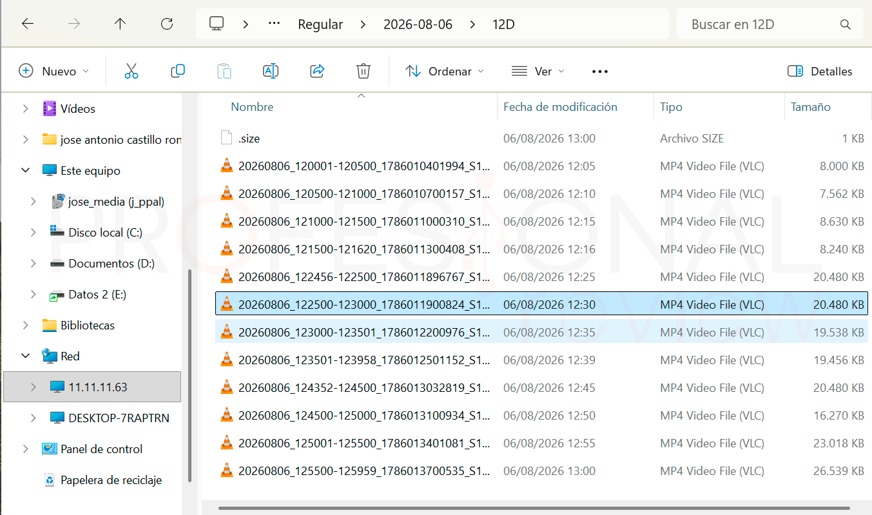Expand the jose_media (j_ppal) node
The height and width of the screenshot is (515, 872).
[34, 201]
